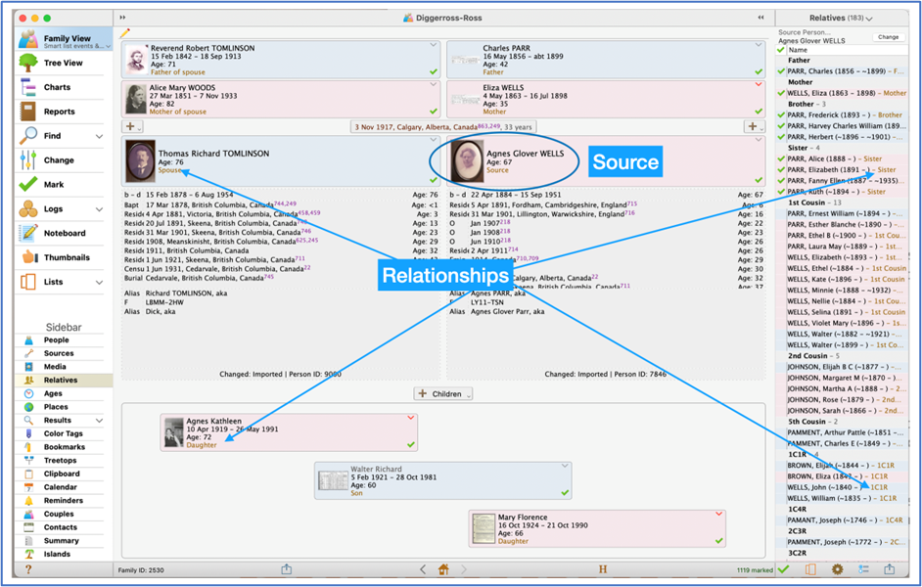Viewport: 922px width, 587px height.
Task: Select Bookmarks in the sidebar
Action: (x=63, y=447)
